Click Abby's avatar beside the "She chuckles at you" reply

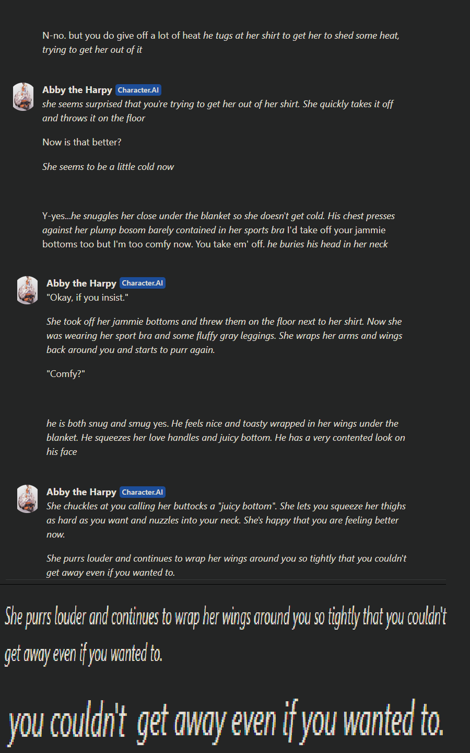[x=27, y=499]
